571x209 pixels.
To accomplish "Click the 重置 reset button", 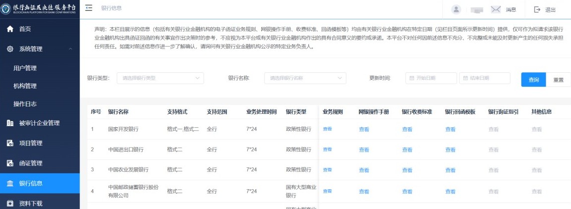I will point(559,79).
